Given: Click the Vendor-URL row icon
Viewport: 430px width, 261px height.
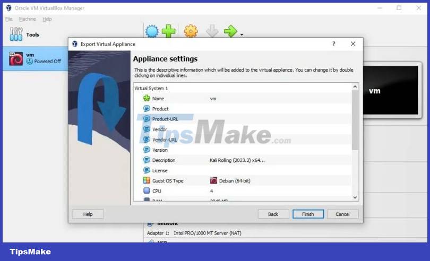Looking at the screenshot, I should (147, 140).
